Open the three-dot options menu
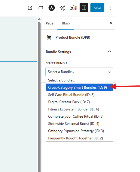This screenshot has width=140, height=172. click(x=111, y=8)
